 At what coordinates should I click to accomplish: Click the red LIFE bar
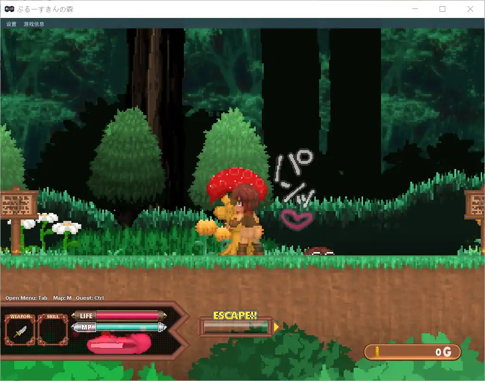pos(127,315)
